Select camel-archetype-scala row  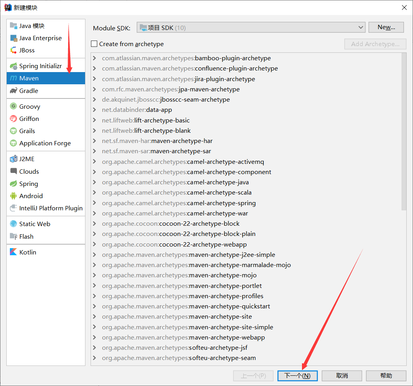[246, 192]
